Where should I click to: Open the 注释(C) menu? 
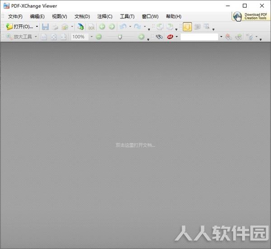point(105,17)
